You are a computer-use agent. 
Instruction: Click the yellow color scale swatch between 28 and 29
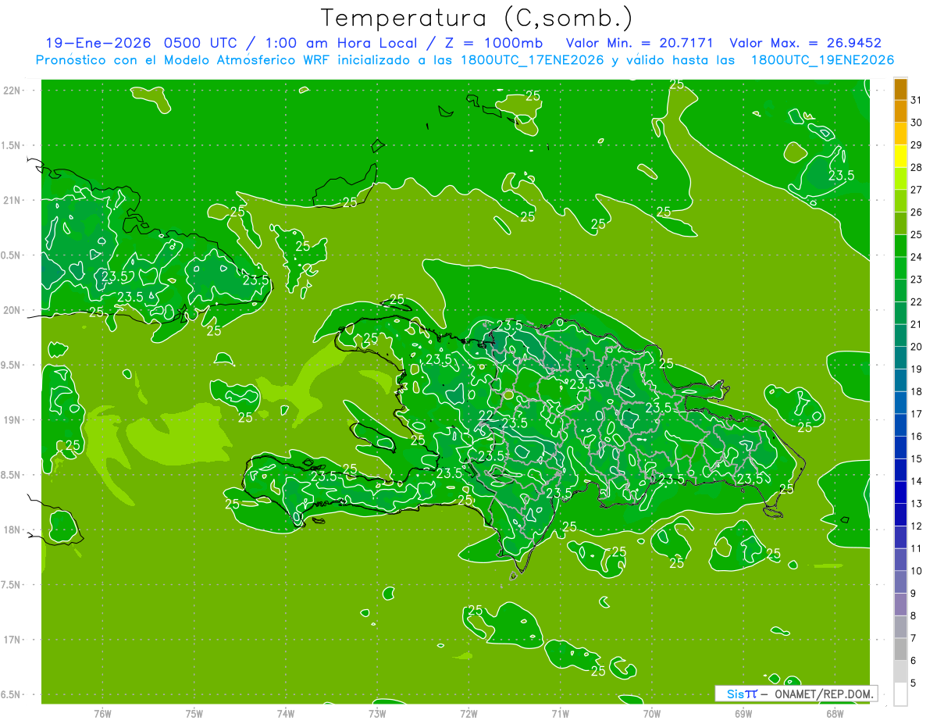tap(900, 156)
